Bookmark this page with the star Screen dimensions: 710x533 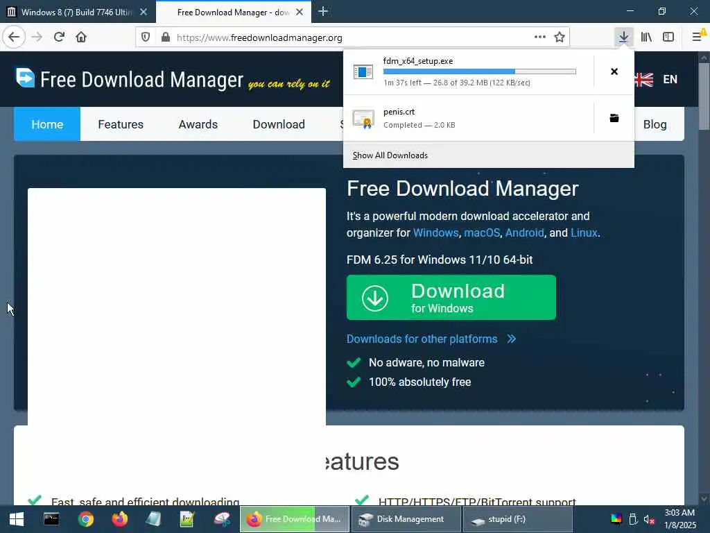560,37
